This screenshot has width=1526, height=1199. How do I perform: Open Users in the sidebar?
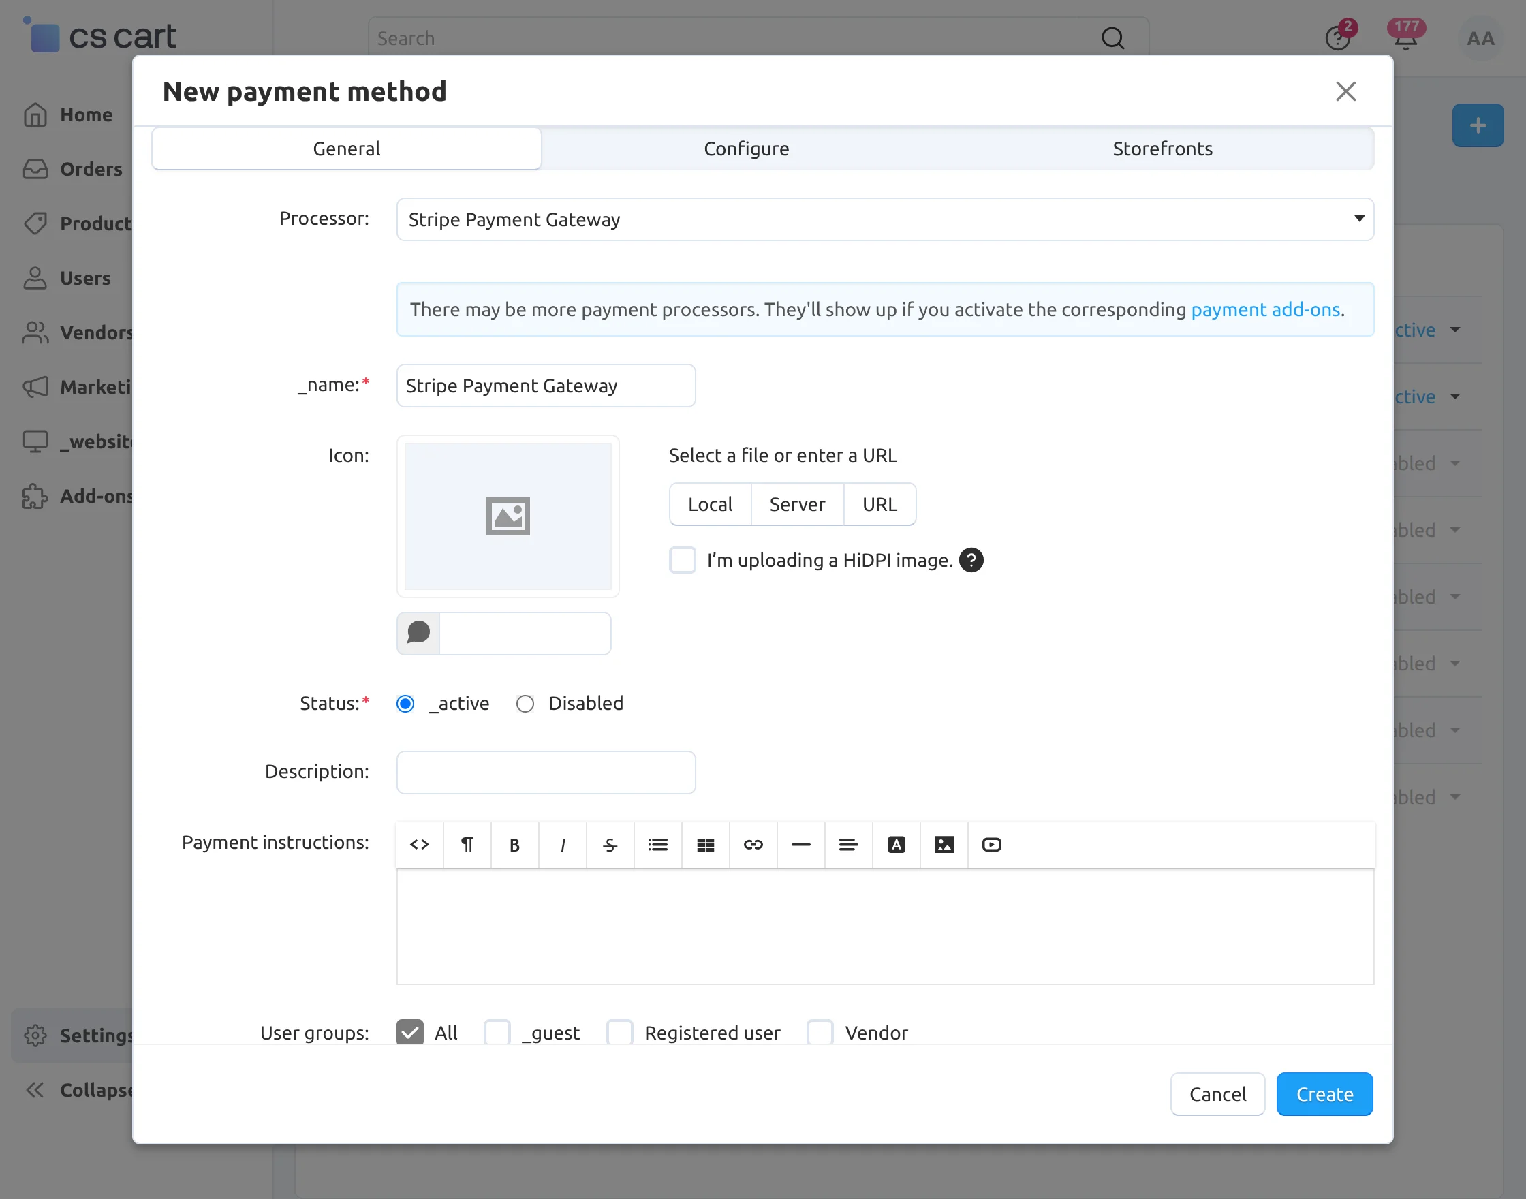tap(67, 278)
